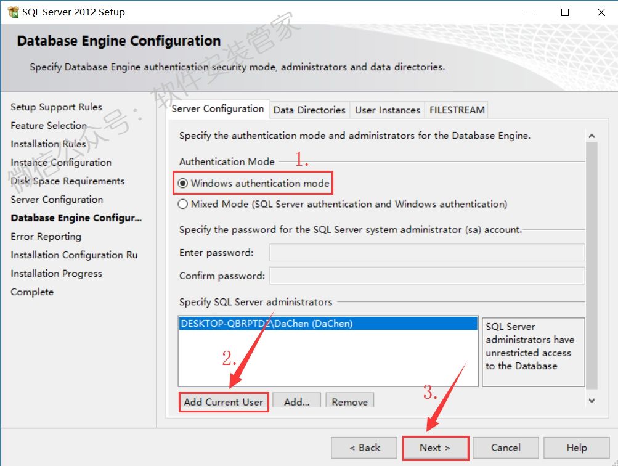Click Error Reporting step
The width and height of the screenshot is (618, 466).
coord(46,237)
